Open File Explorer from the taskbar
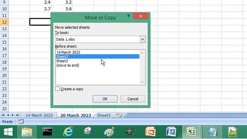The height and width of the screenshot is (139, 247). click(27, 132)
